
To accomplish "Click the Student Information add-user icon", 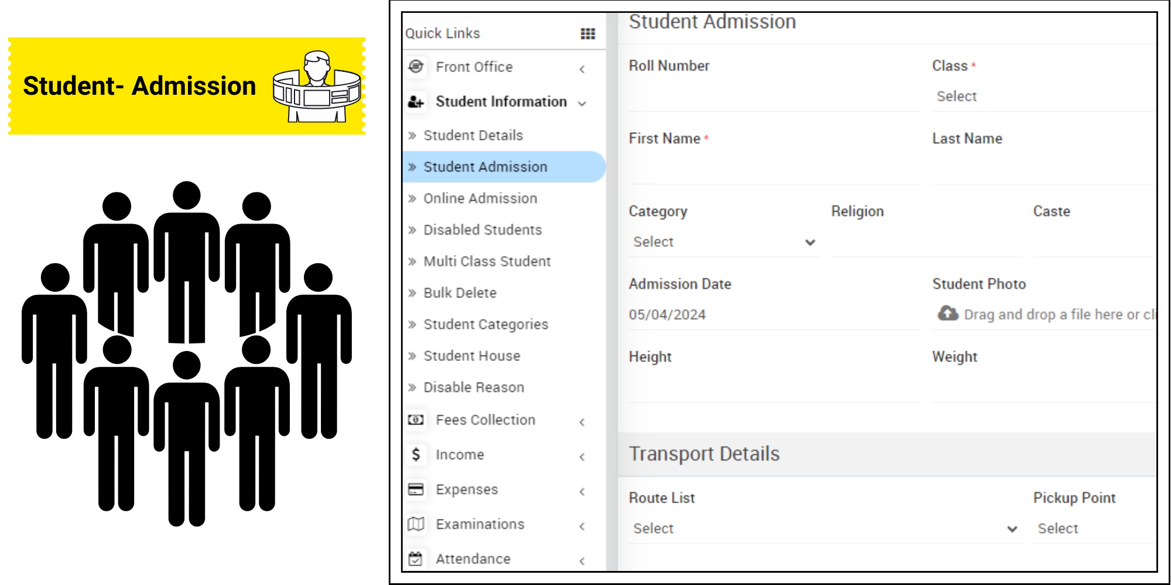I will pyautogui.click(x=415, y=101).
